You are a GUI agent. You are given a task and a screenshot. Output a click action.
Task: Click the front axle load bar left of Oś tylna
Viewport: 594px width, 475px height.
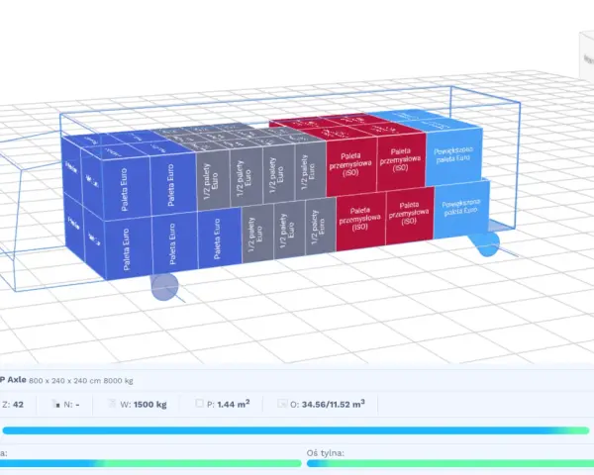(x=150, y=463)
